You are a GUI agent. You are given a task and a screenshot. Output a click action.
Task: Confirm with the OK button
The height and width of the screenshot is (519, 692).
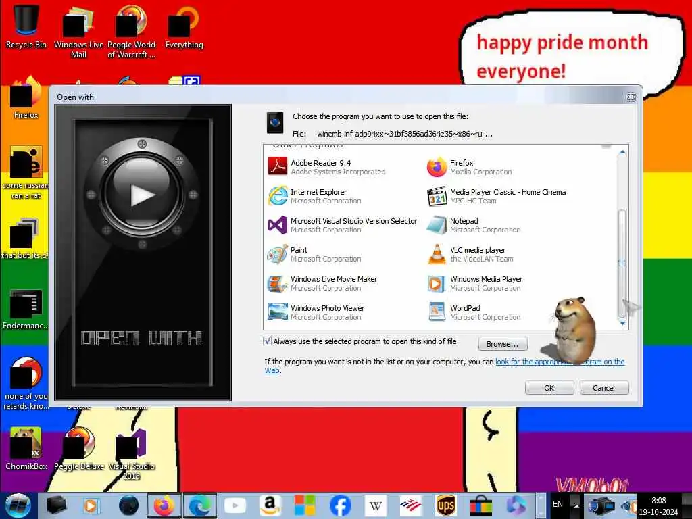549,388
